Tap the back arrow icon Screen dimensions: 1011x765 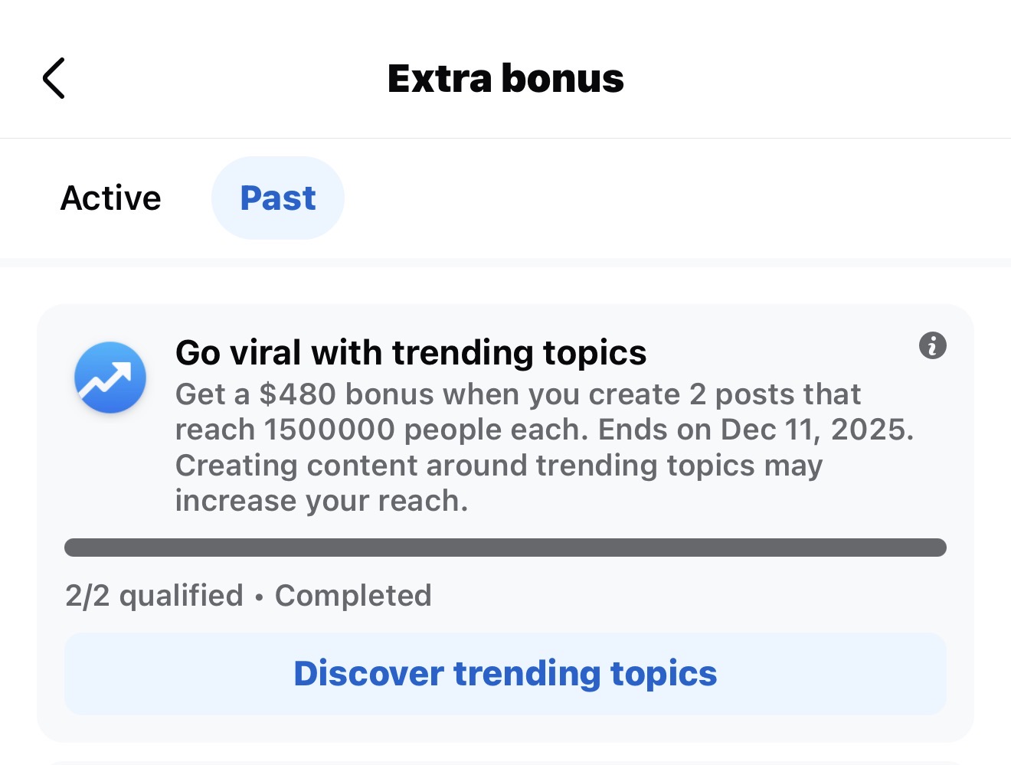tap(54, 78)
